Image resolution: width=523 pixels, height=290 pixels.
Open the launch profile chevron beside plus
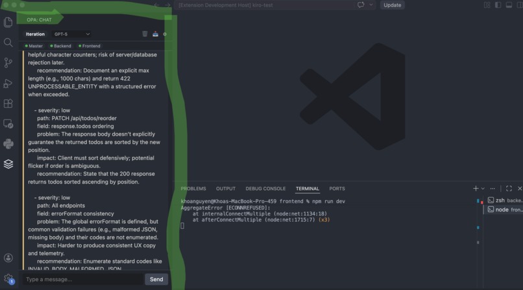(x=483, y=189)
